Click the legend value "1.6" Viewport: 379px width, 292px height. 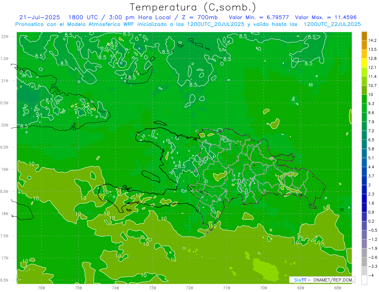(x=371, y=203)
